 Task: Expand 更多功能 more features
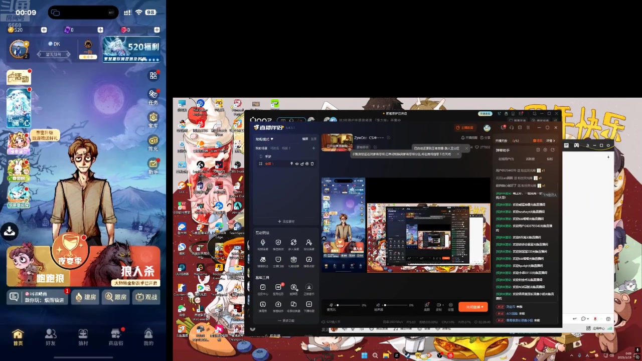[x=286, y=320]
